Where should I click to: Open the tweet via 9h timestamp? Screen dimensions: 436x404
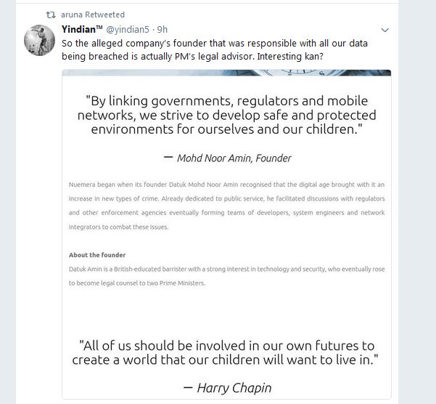point(163,30)
